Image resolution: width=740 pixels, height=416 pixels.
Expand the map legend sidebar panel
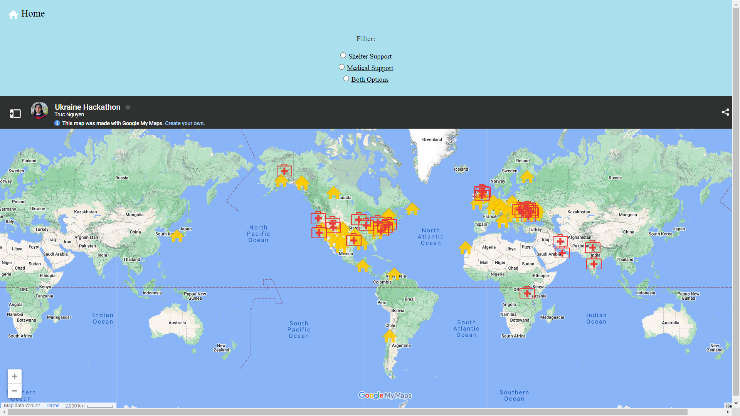pos(15,113)
